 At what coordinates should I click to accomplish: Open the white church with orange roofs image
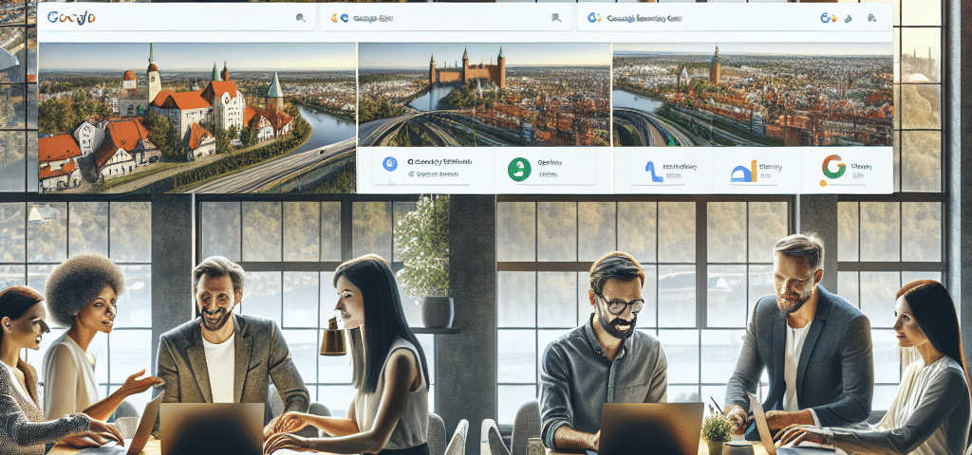[x=197, y=118]
